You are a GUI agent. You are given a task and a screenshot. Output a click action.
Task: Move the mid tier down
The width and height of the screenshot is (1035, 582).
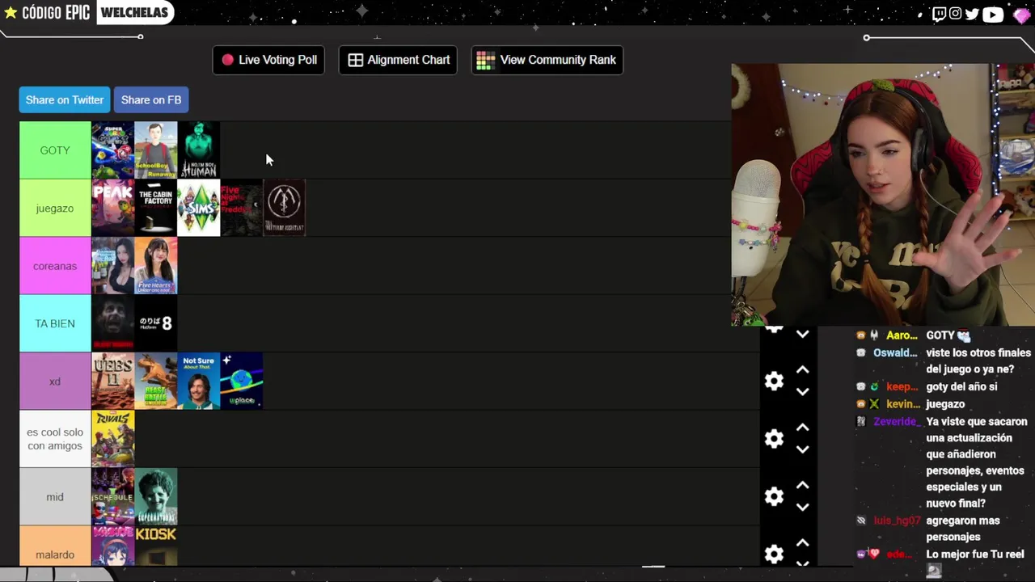[x=802, y=508]
